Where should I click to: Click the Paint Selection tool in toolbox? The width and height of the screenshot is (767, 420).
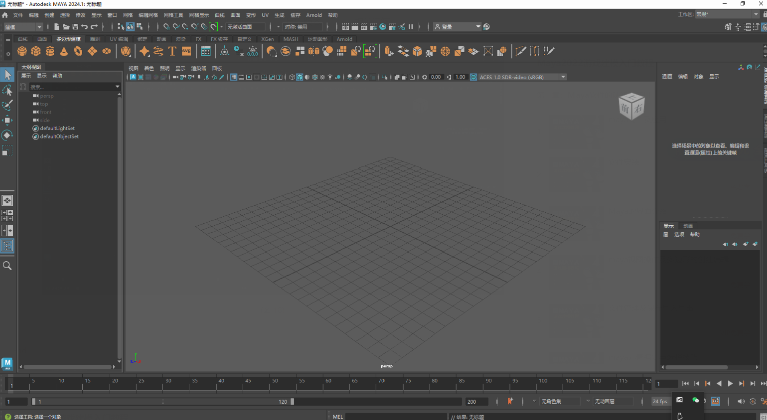[7, 105]
